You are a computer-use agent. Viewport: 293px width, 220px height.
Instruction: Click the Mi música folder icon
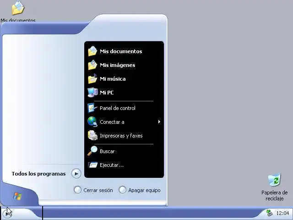(x=92, y=79)
